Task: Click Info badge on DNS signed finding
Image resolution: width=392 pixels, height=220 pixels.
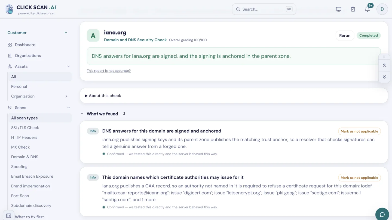Action: pyautogui.click(x=93, y=131)
